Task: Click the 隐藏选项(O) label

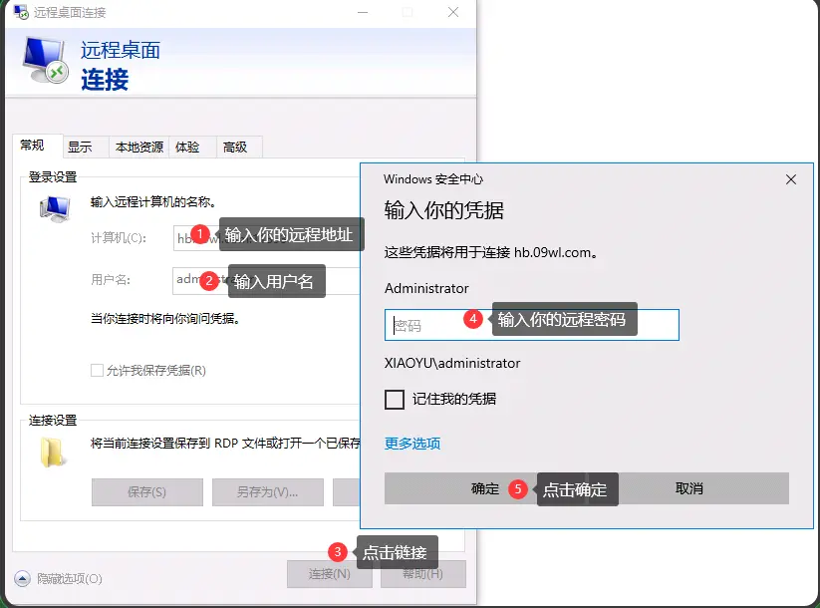Action: 70,579
